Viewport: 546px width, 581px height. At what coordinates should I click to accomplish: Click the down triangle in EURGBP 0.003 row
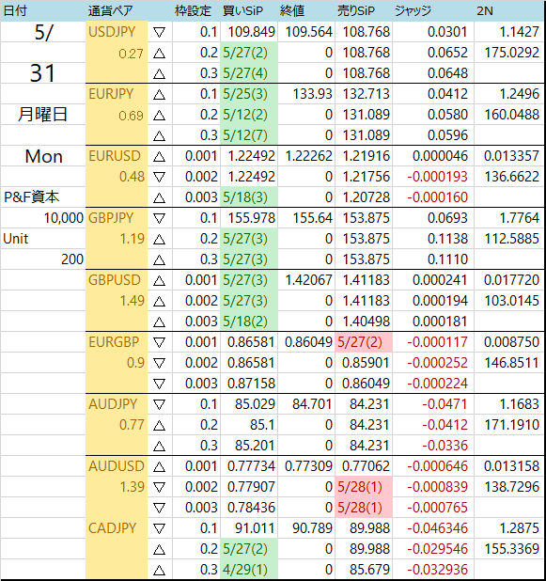[x=159, y=384]
